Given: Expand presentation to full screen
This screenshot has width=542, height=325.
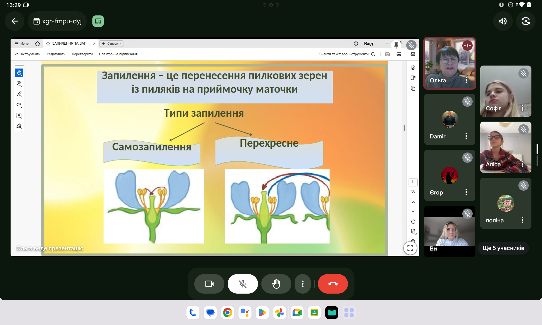Looking at the screenshot, I should (410, 248).
